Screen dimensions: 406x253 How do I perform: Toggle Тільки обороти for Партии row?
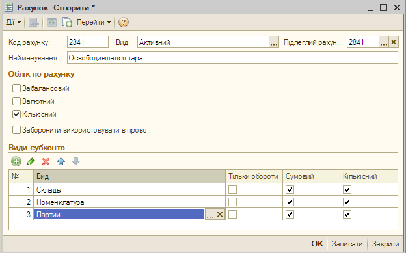click(232, 215)
